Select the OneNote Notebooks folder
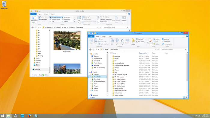Viewport: 210px width, 118px height. [x=120, y=91]
